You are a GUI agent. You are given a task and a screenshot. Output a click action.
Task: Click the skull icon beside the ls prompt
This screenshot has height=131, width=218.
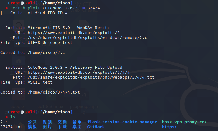[x=23, y=112]
